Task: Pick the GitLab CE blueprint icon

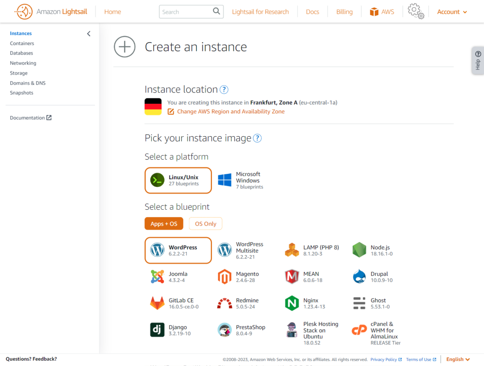Action: tap(157, 303)
